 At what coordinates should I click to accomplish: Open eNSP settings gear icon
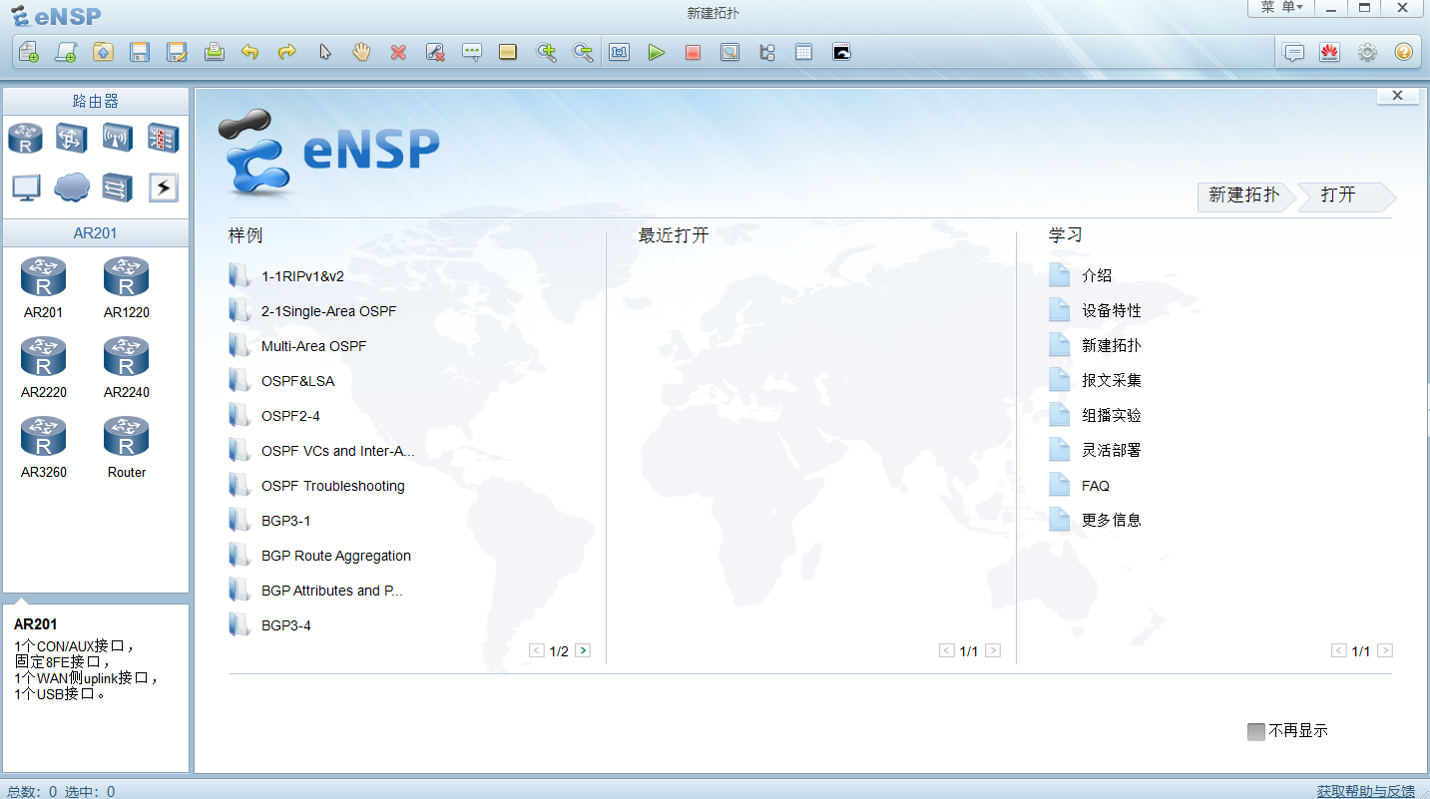[1366, 52]
